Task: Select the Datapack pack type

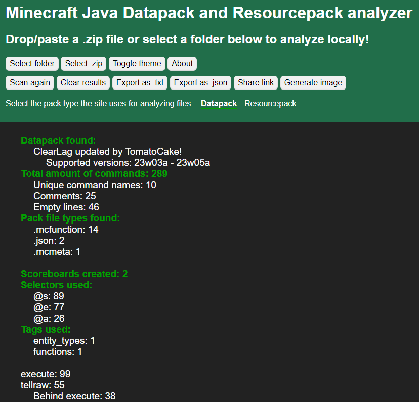Action: tap(219, 103)
